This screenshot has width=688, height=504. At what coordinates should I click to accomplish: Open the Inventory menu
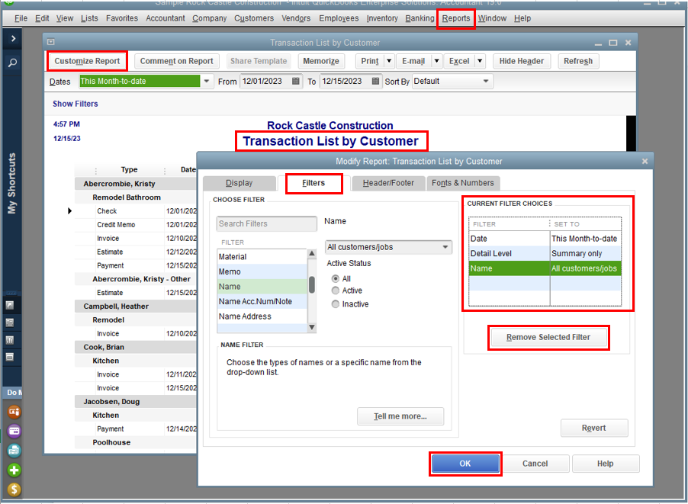(381, 18)
